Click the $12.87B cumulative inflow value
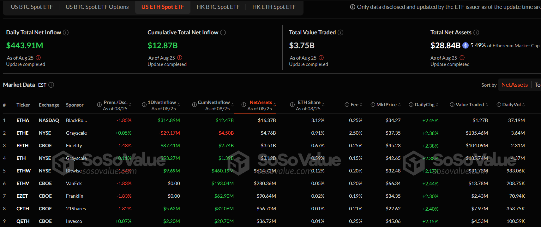Screen dimensions: 541x227 (x=163, y=45)
